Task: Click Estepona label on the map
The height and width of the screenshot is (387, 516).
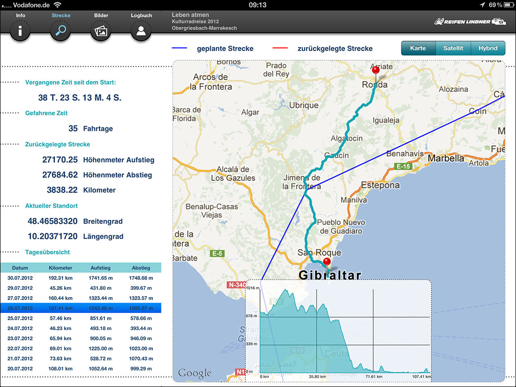Action: coord(380,185)
